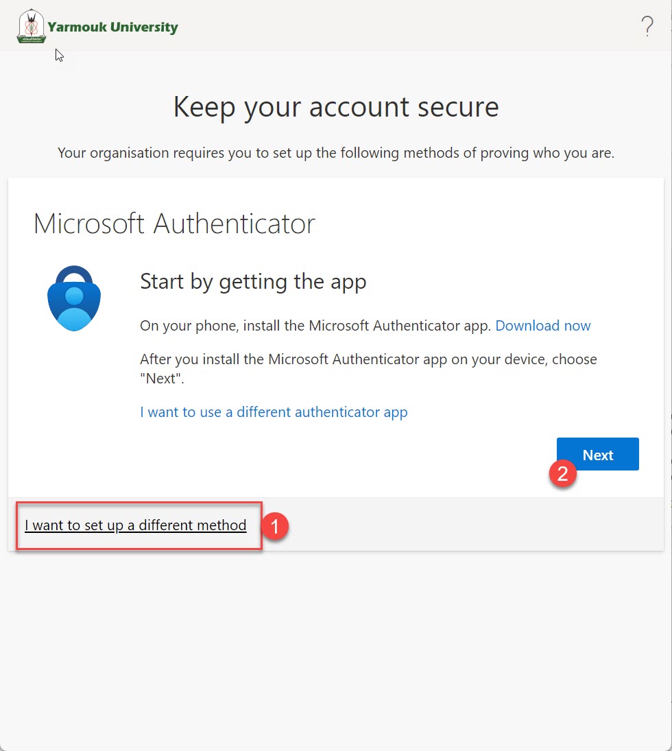Click the quoted "Next" word in instructions
This screenshot has height=751, width=672.
pos(162,379)
